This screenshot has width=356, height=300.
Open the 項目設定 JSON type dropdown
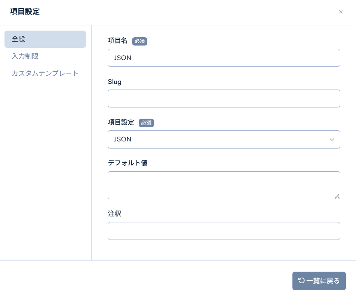point(224,140)
